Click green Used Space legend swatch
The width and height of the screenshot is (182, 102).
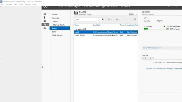tap(164, 26)
